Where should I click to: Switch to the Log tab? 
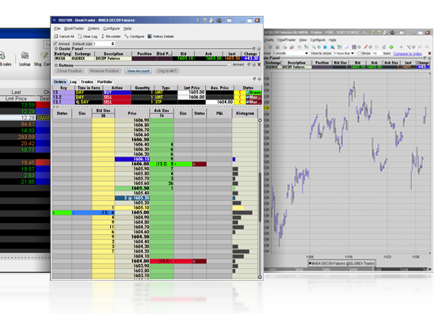(x=74, y=82)
